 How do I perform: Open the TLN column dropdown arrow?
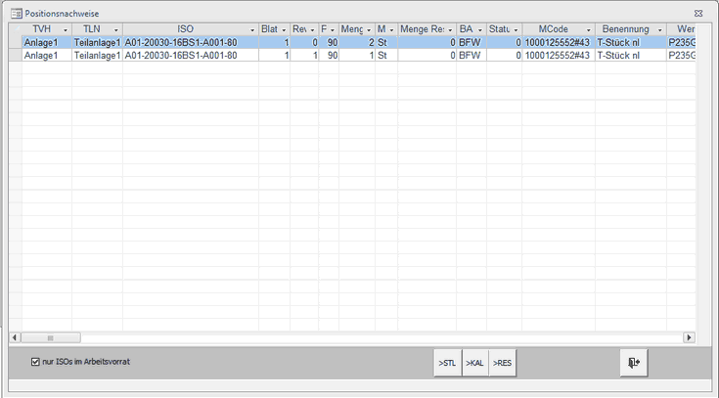116,30
